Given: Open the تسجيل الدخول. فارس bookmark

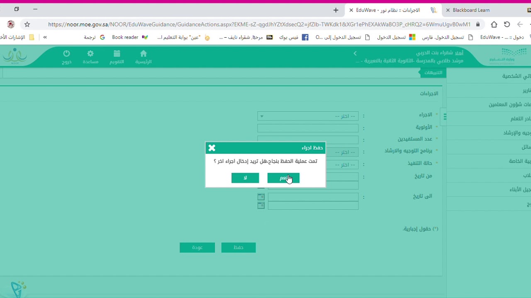Looking at the screenshot, I should pos(448,37).
